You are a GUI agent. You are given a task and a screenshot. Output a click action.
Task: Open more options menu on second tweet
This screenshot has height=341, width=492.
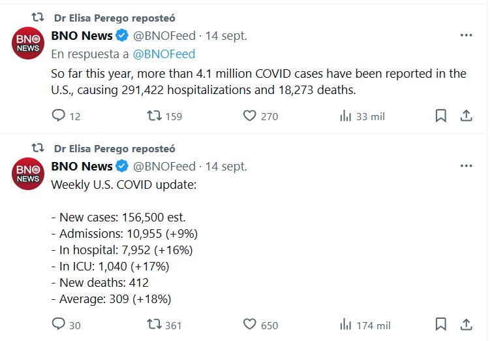466,166
